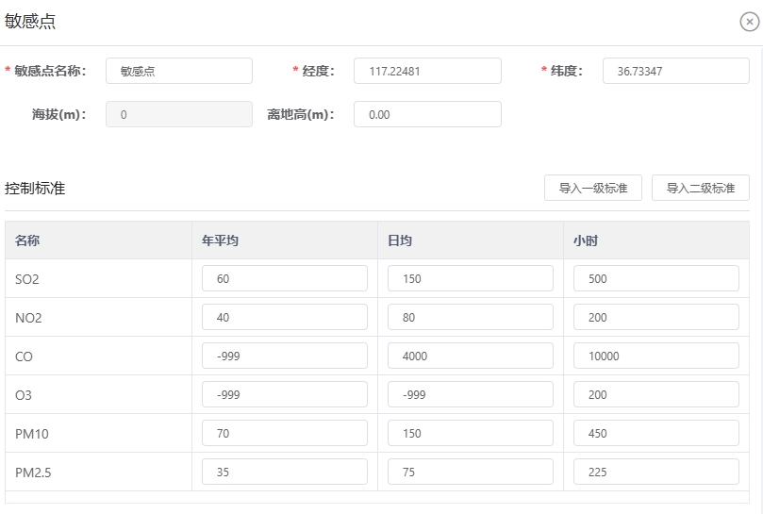Edit PM10 小时 value 450
Viewport: 763px width, 514px height.
(655, 433)
